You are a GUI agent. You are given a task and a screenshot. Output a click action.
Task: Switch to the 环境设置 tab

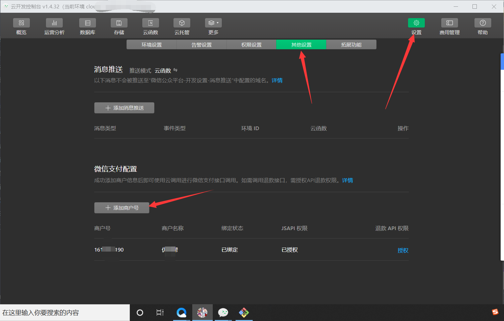(x=151, y=44)
